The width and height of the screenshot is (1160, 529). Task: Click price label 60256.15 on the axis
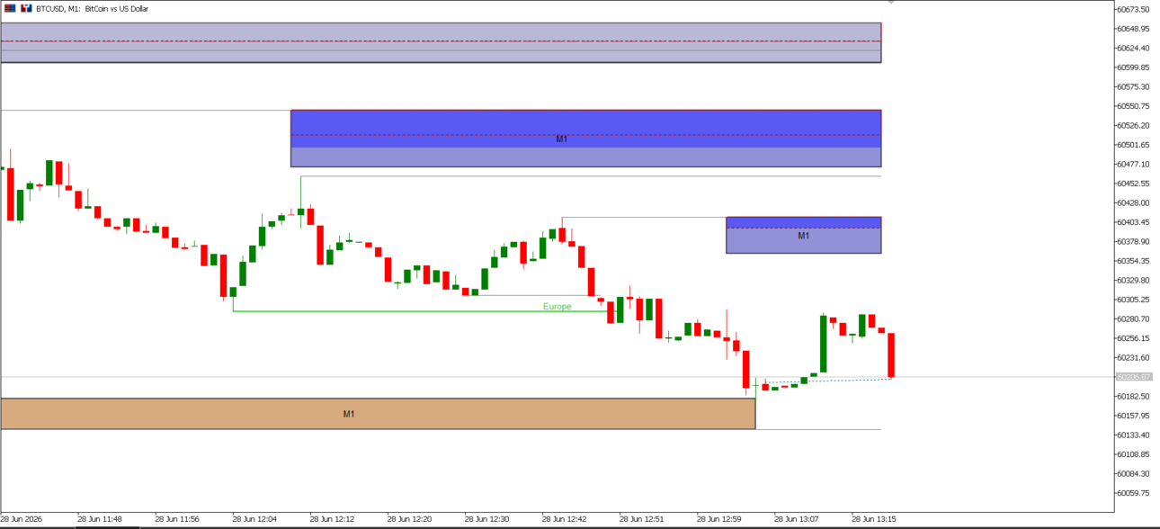(1133, 338)
